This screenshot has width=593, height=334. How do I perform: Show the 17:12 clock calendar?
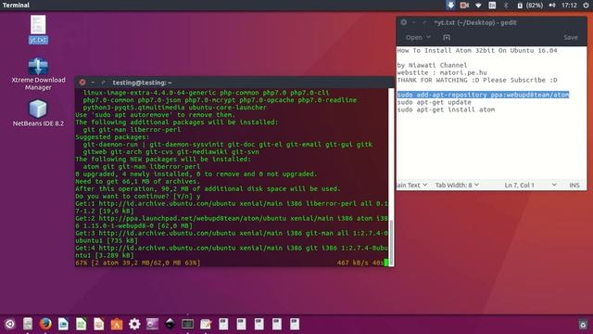tap(569, 6)
